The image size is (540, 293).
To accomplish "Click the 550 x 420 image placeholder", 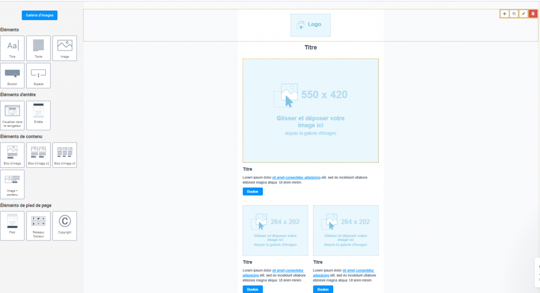I will [x=311, y=110].
